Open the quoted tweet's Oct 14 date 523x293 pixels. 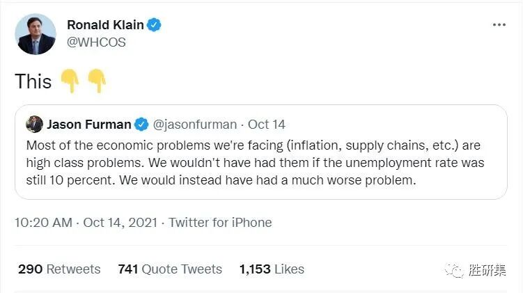(x=267, y=125)
